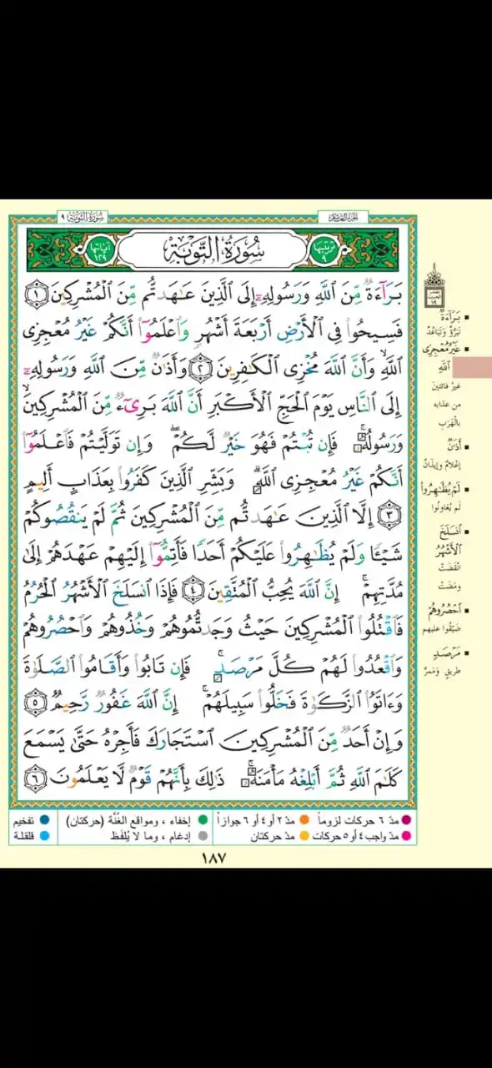Tap the gray dot for إدغام وما لا يُلفظ

[x=202, y=835]
